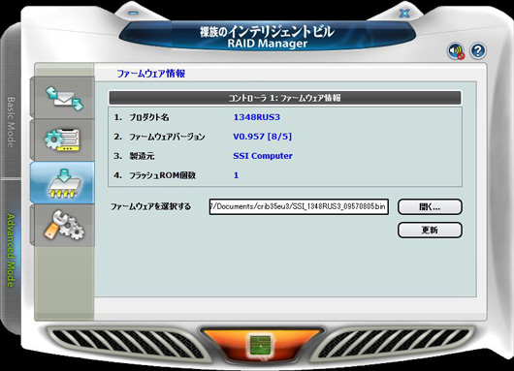Viewport: 514px width, 371px height.
Task: Click the 開く... browse button
Action: coord(430,207)
